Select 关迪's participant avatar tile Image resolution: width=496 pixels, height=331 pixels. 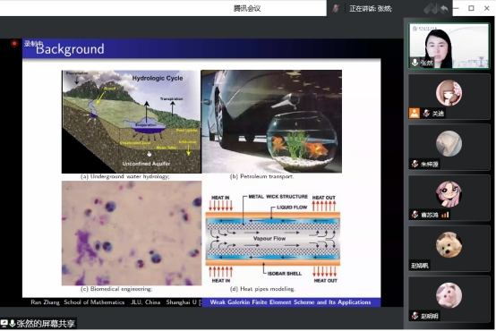tap(449, 97)
